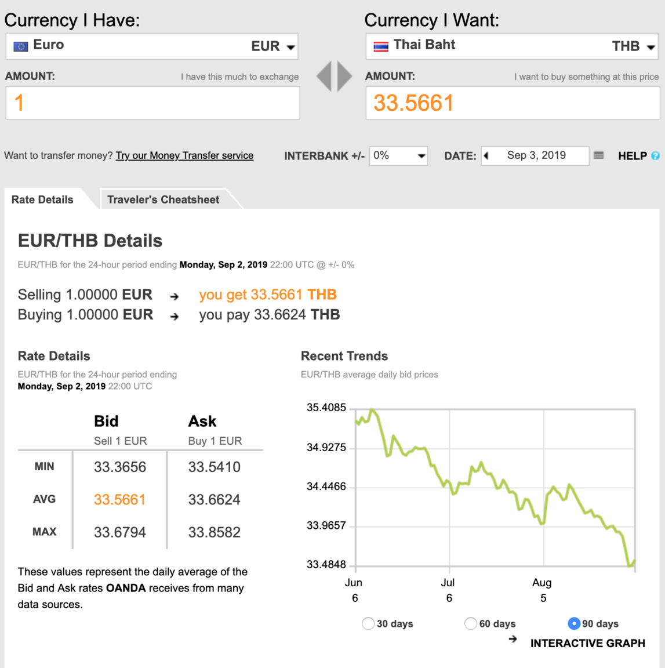The height and width of the screenshot is (668, 665).
Task: Select the 60 days radio button
Action: (470, 623)
